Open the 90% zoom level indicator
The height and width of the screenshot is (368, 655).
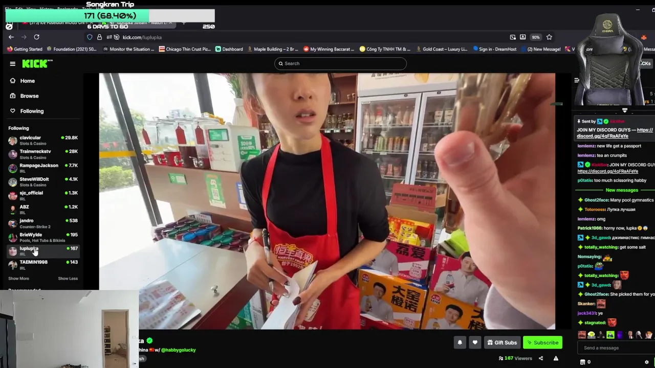pyautogui.click(x=535, y=37)
